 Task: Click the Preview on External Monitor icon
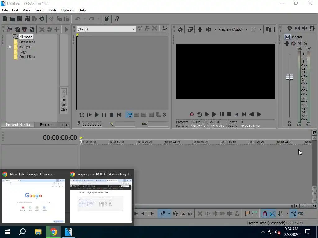point(190,29)
